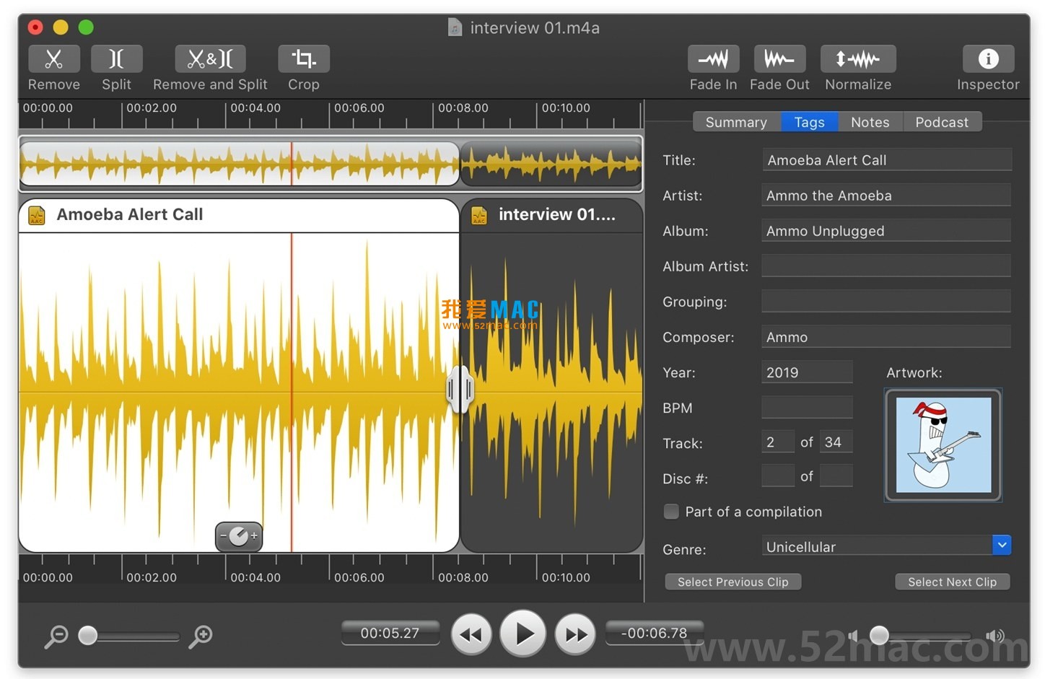Click the amoeba artwork thumbnail
The height and width of the screenshot is (679, 1045).
pyautogui.click(x=943, y=445)
